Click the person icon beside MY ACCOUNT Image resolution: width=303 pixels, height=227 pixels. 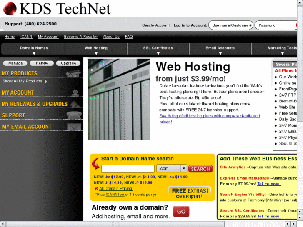tap(75, 93)
